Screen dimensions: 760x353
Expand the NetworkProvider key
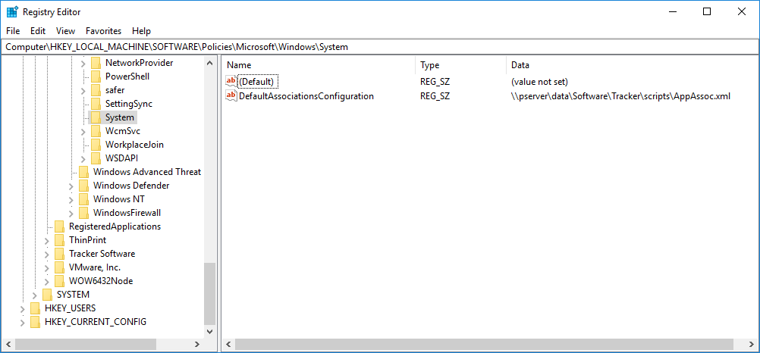point(83,63)
